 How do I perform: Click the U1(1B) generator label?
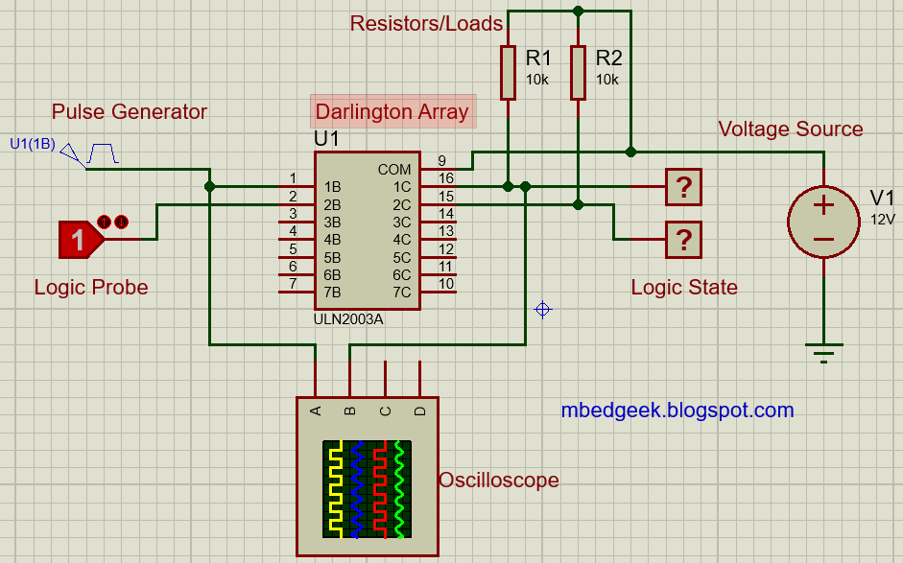[x=33, y=144]
